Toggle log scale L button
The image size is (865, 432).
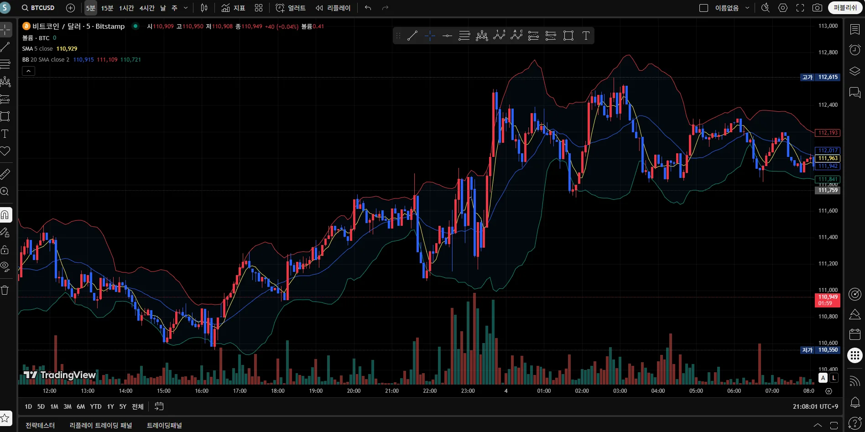834,378
